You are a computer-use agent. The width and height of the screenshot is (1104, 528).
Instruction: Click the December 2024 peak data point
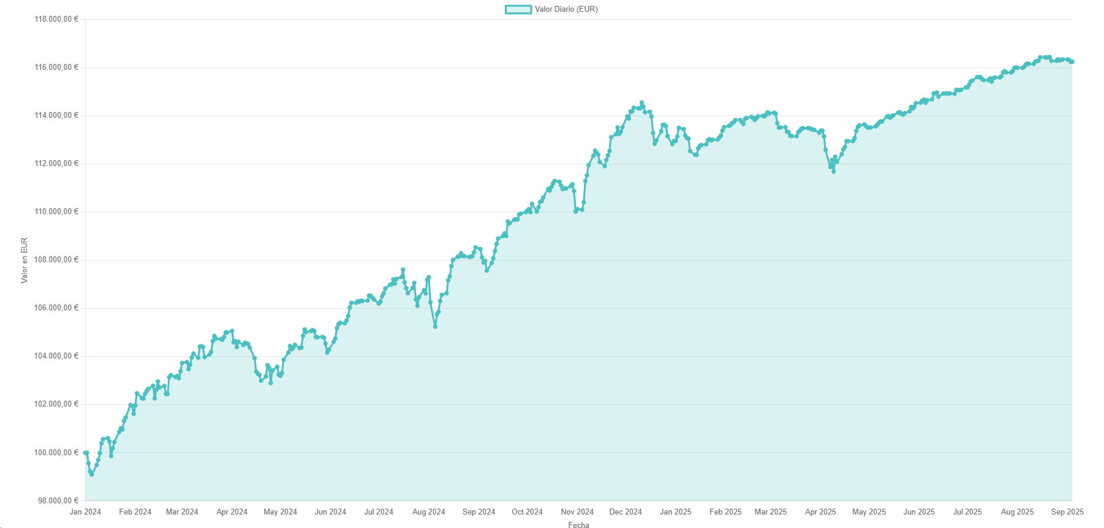(642, 103)
